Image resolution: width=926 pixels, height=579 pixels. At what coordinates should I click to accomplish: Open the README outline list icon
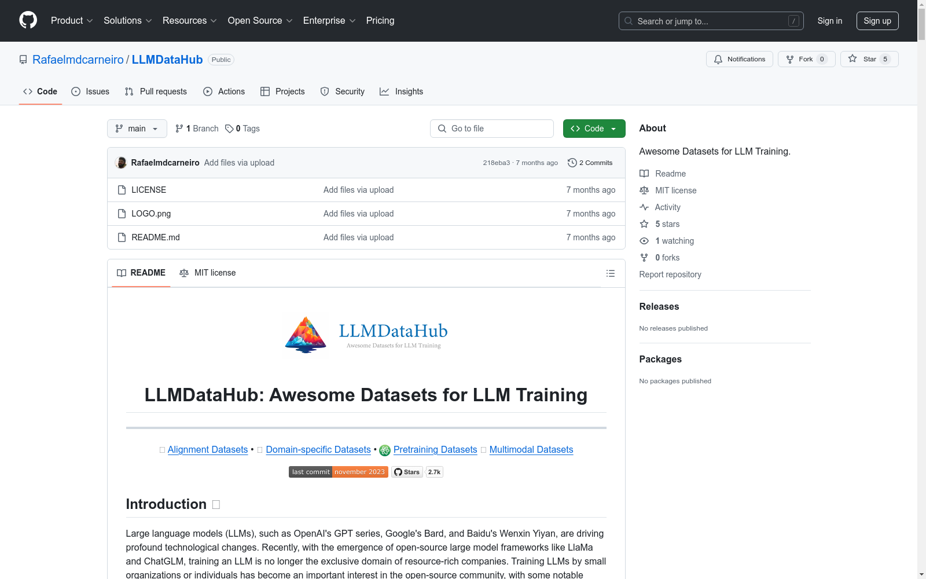tap(611, 273)
